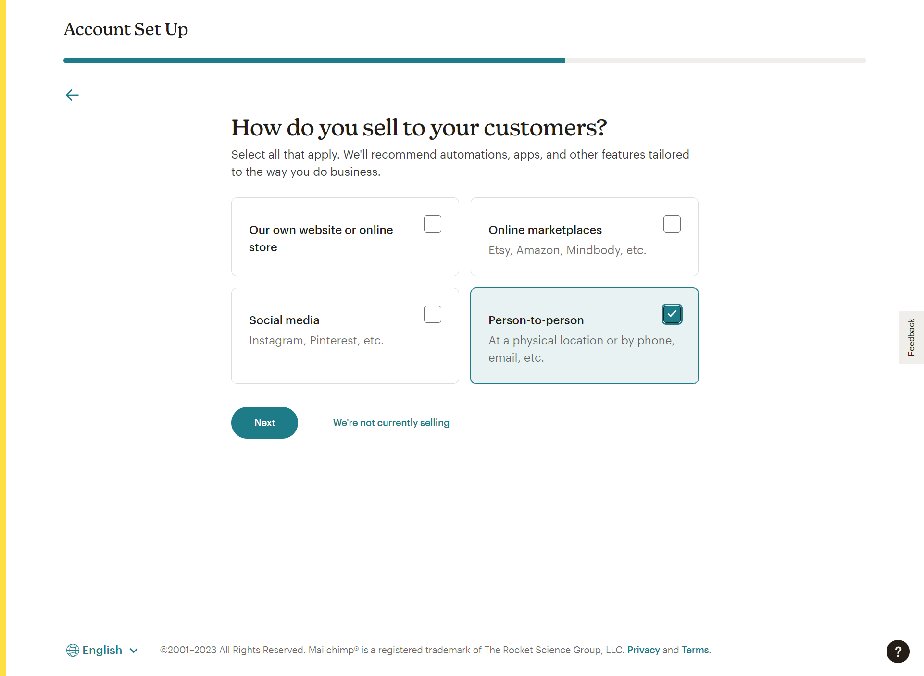Select the Social media card title
Image resolution: width=924 pixels, height=676 pixels.
pyautogui.click(x=284, y=320)
